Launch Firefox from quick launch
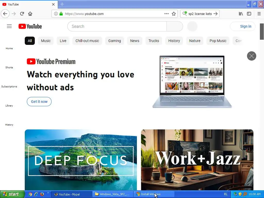264x198 pixels. click(42, 194)
